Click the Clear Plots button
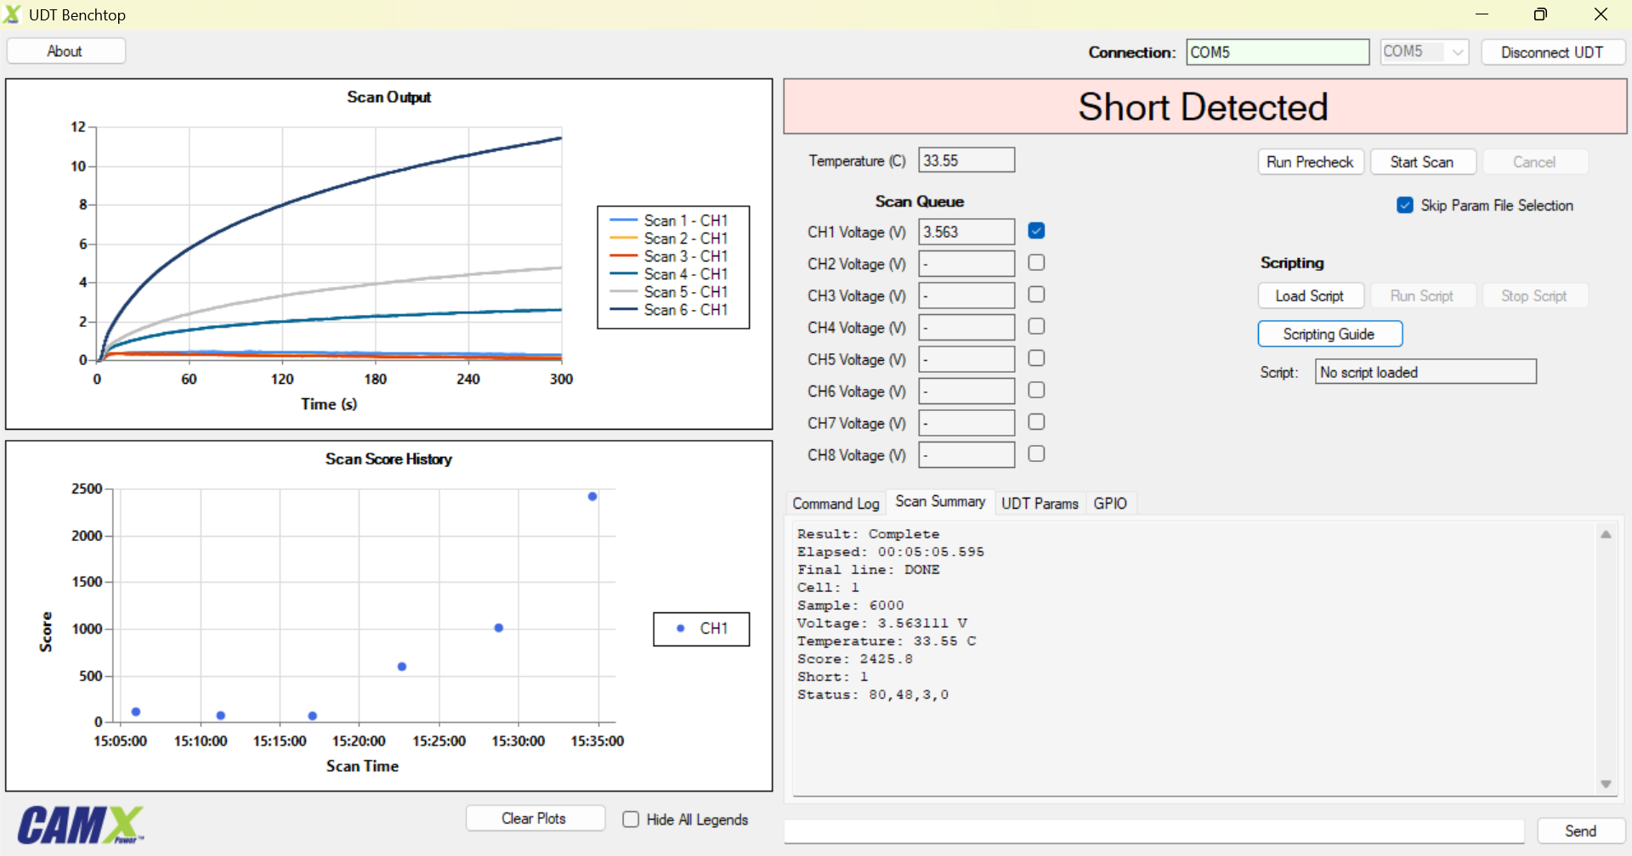Image resolution: width=1632 pixels, height=856 pixels. click(535, 818)
